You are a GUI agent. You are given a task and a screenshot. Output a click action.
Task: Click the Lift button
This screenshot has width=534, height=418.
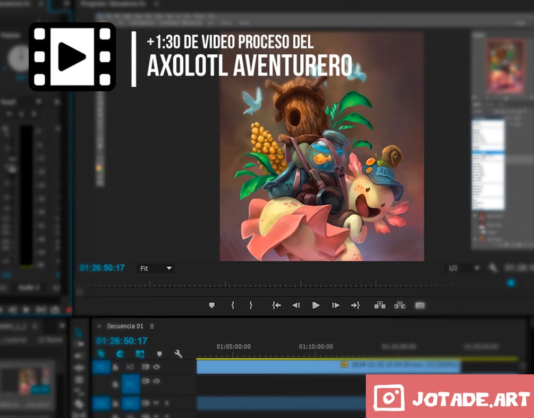(x=380, y=305)
